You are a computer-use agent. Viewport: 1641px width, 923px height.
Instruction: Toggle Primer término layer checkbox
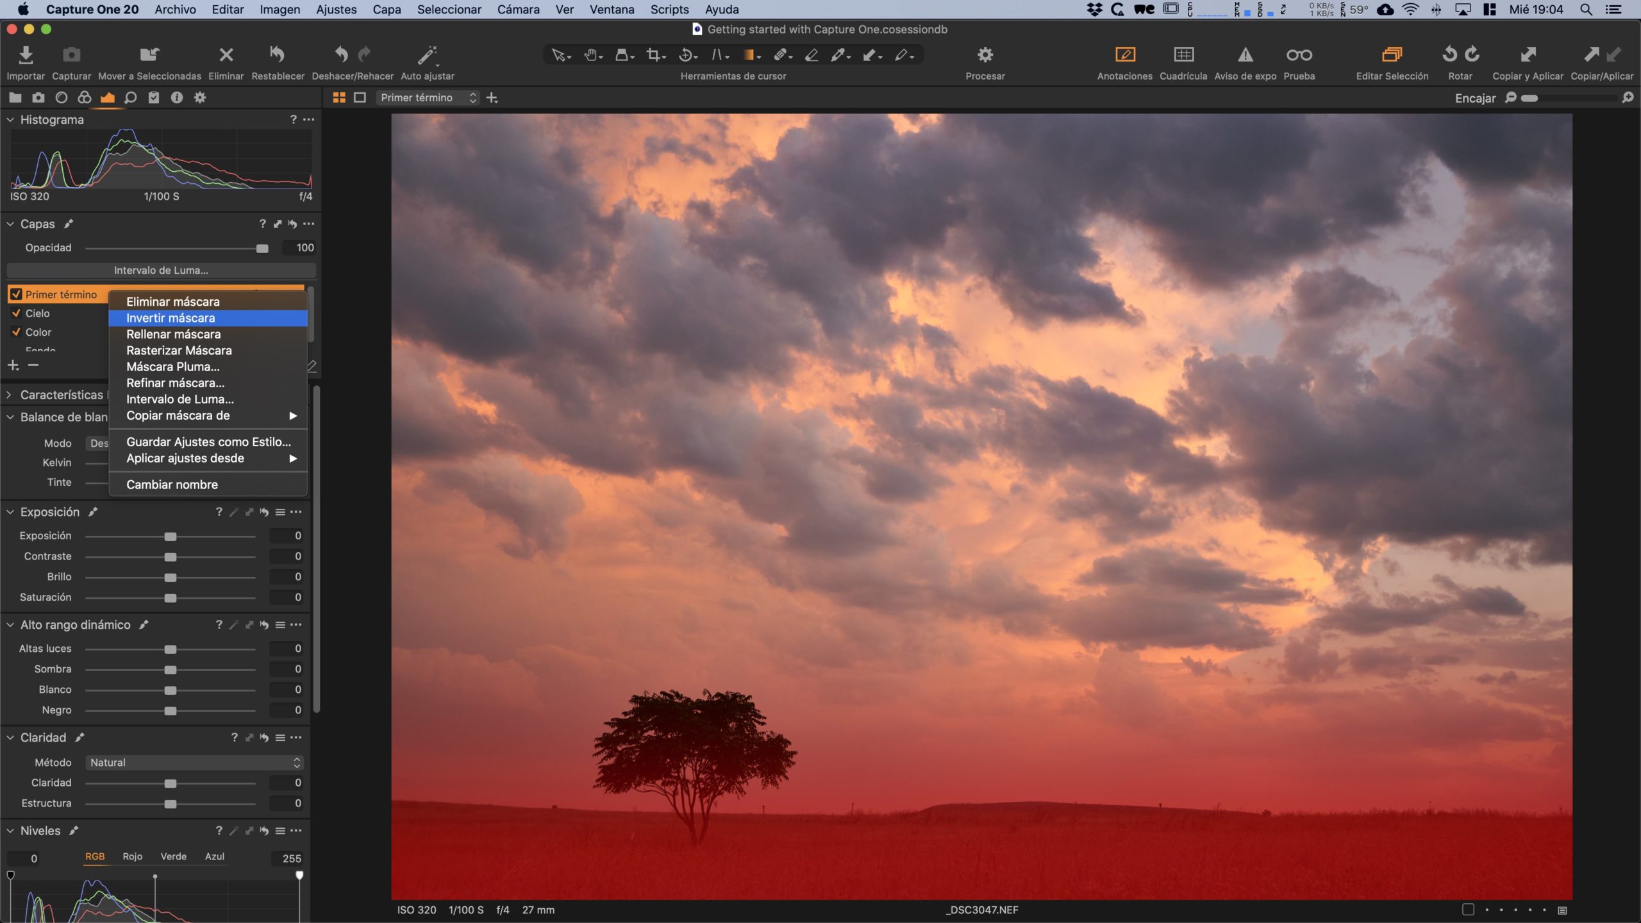pos(17,294)
